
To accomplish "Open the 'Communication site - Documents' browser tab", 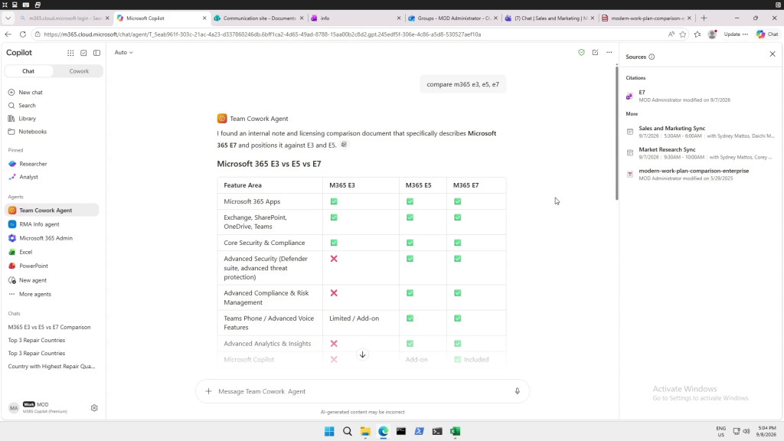I will [x=259, y=18].
